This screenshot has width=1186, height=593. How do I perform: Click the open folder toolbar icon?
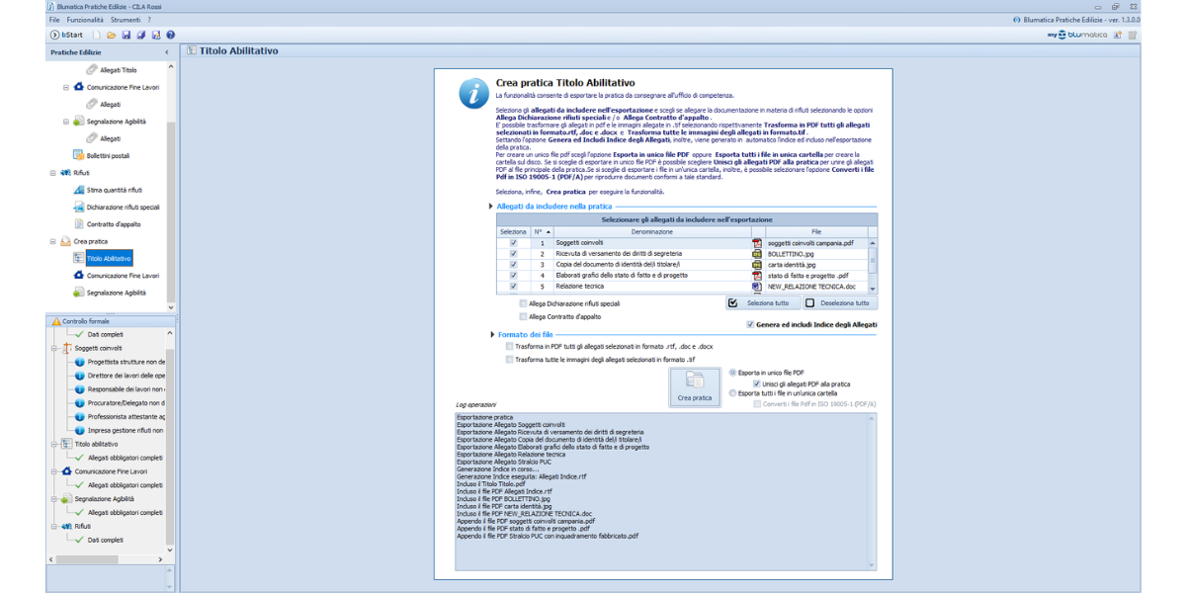[112, 36]
